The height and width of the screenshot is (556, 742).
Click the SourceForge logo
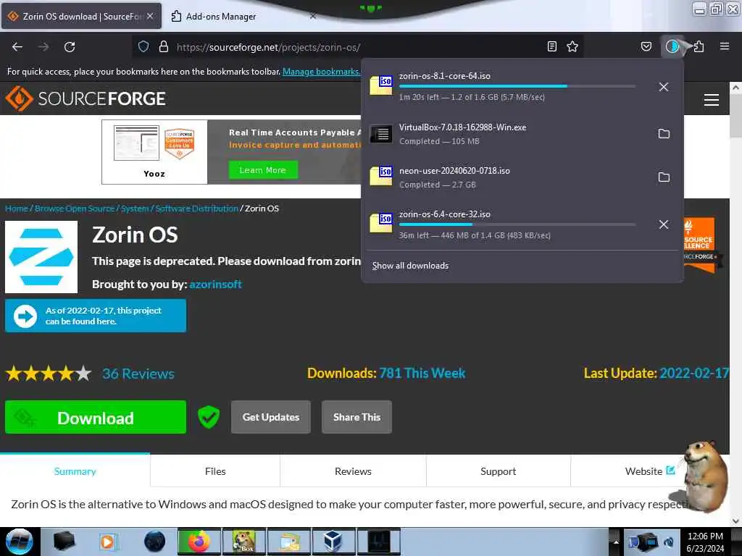click(86, 98)
